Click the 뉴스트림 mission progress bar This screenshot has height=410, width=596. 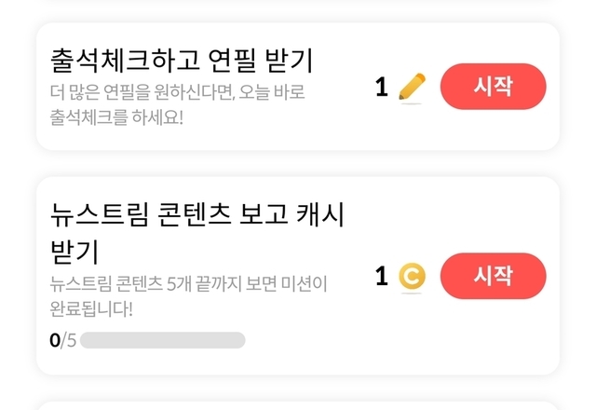tap(162, 340)
